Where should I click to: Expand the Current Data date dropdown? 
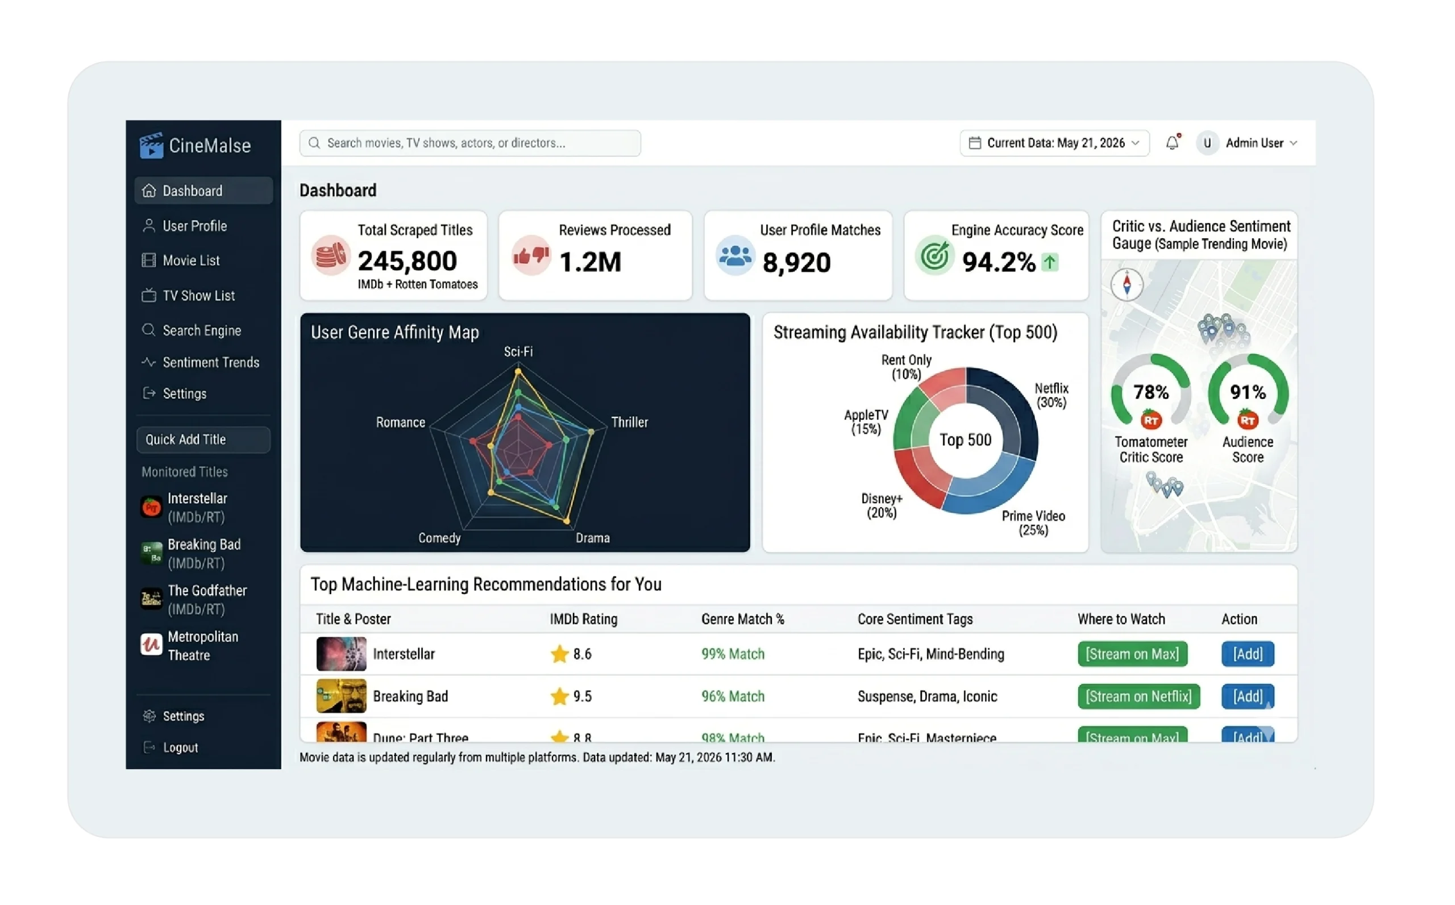(1054, 143)
